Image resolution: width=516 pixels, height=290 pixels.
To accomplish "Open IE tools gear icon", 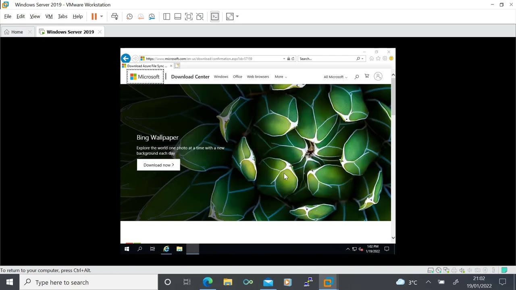I will pyautogui.click(x=385, y=59).
